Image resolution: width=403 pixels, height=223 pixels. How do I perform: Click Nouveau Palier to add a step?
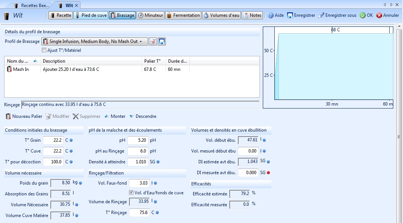point(24,116)
